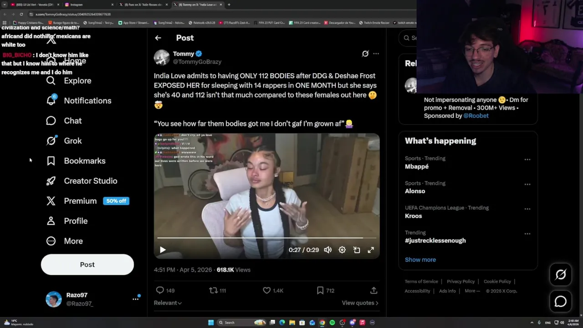Click the white Post button
583x328 pixels.
[87, 265]
